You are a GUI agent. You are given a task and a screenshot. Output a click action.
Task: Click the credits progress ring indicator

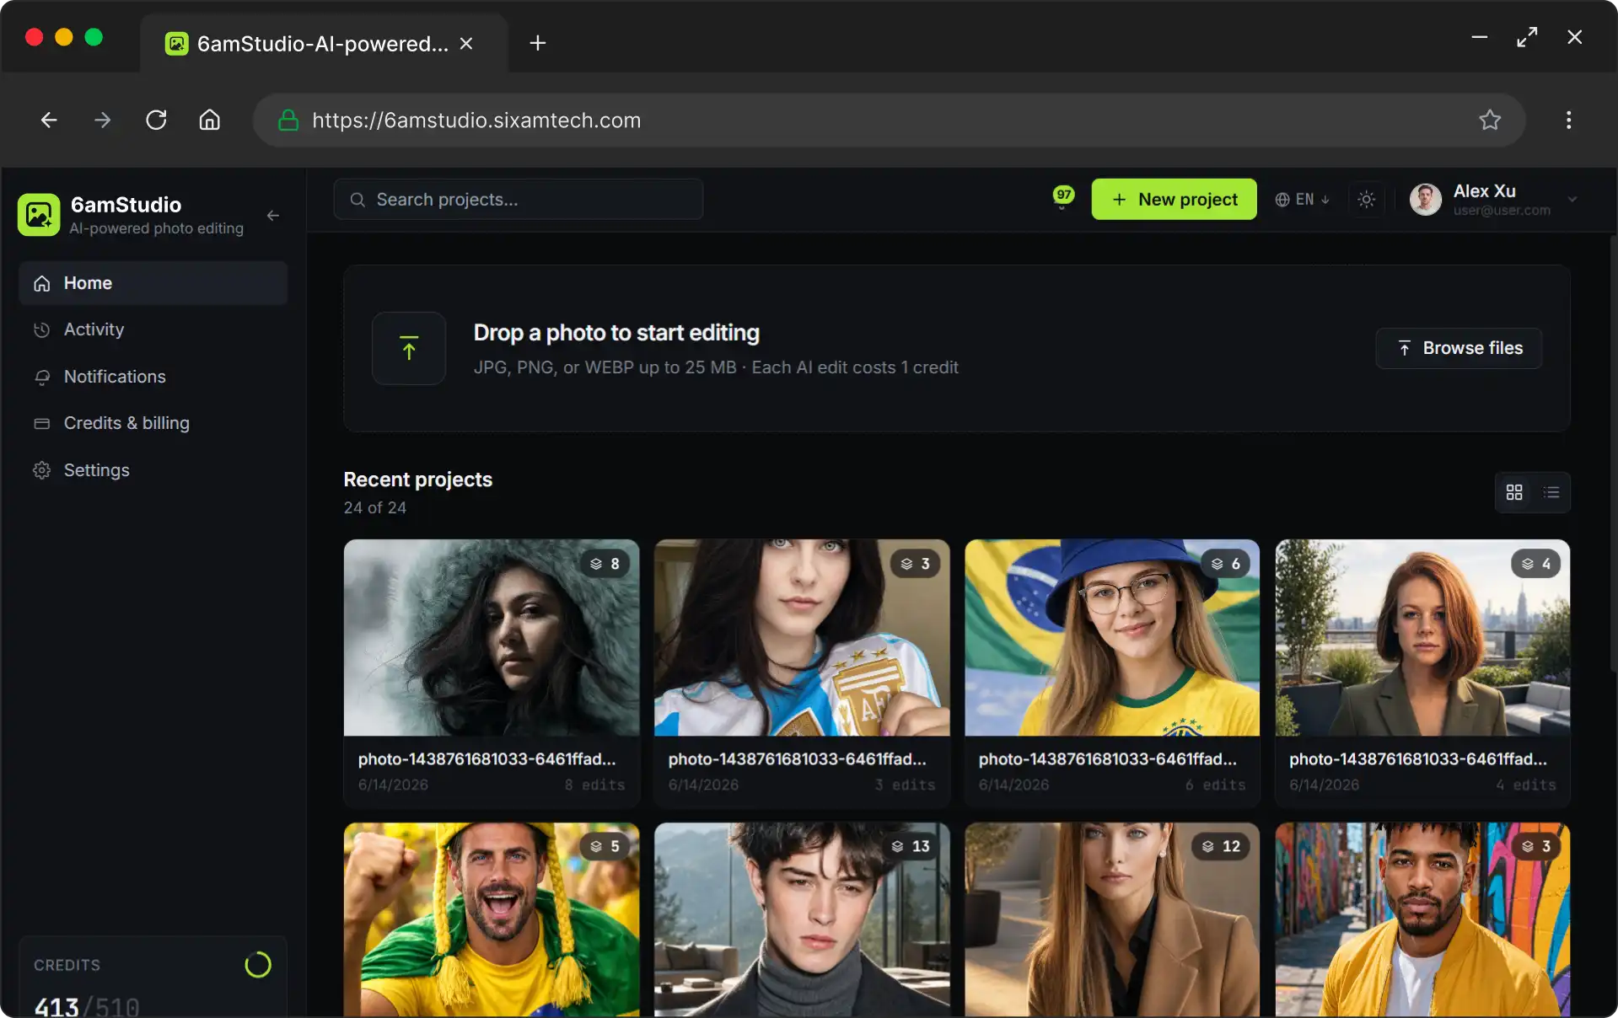(258, 965)
